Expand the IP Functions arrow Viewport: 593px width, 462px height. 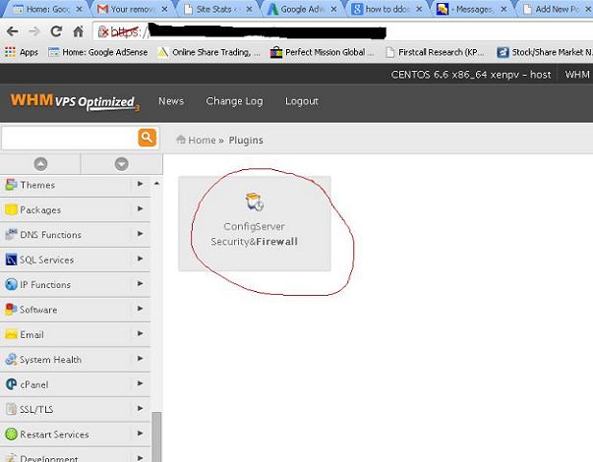click(140, 283)
